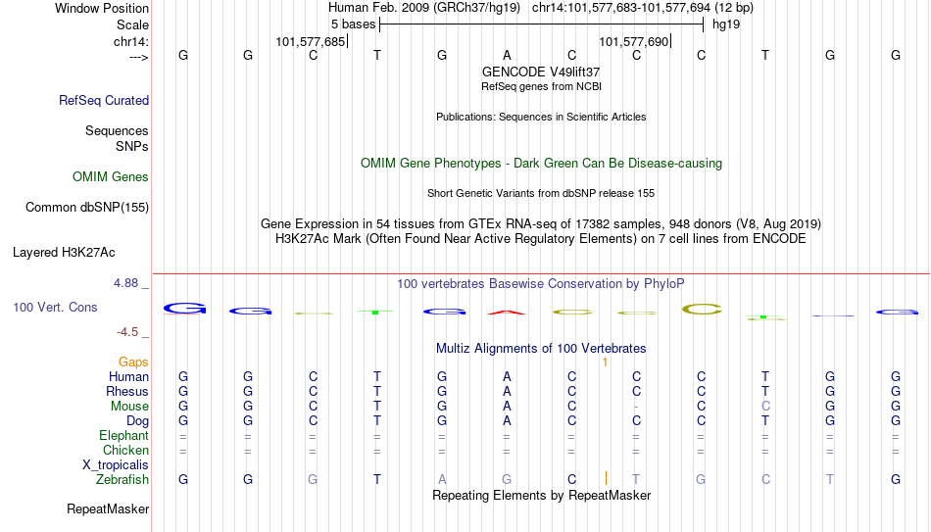
Task: Click the 101,577,690 position marker
Action: pyautogui.click(x=633, y=41)
